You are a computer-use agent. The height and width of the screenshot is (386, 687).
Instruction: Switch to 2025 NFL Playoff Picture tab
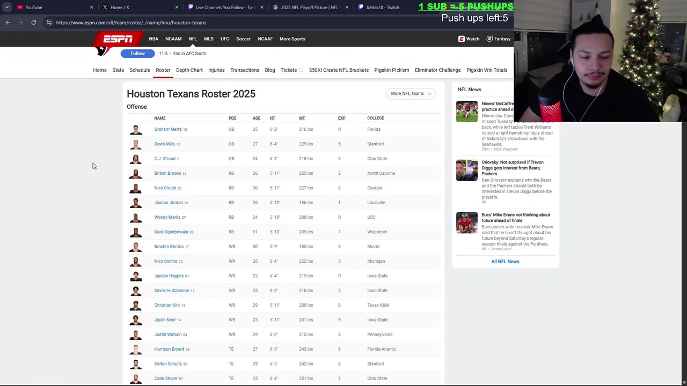(306, 7)
